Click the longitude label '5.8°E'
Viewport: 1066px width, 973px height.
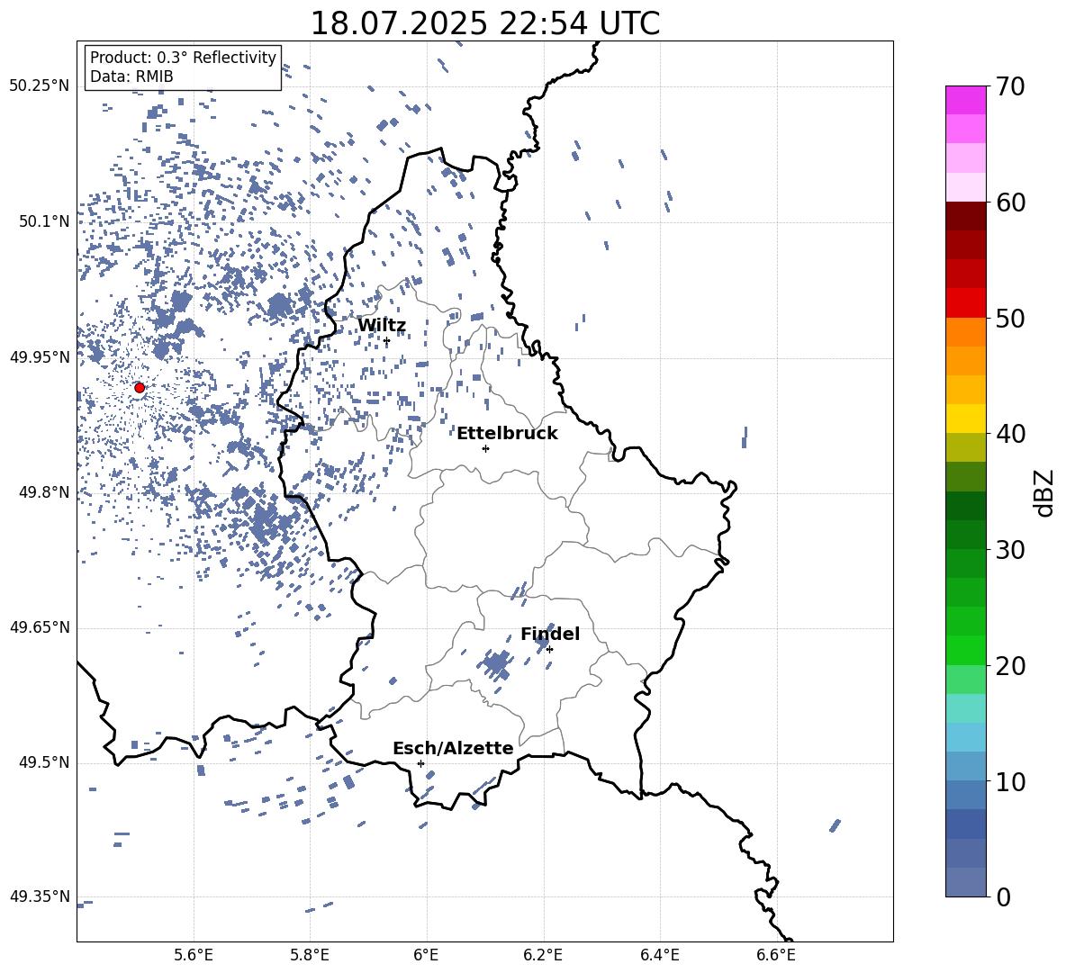coord(310,955)
